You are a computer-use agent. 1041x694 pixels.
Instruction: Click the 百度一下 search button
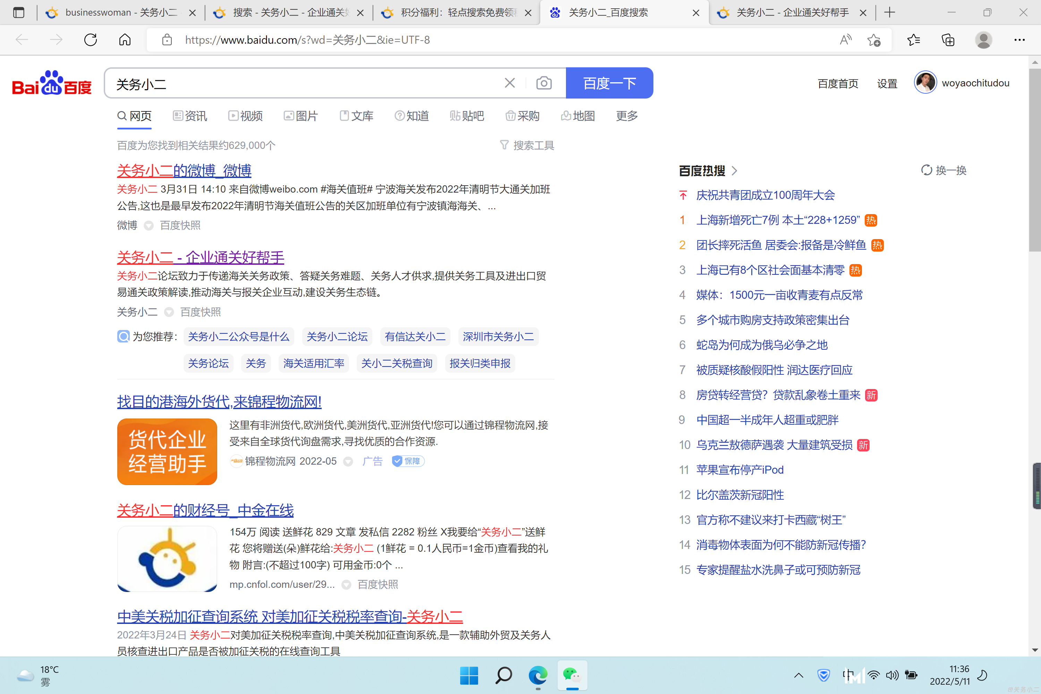tap(609, 83)
